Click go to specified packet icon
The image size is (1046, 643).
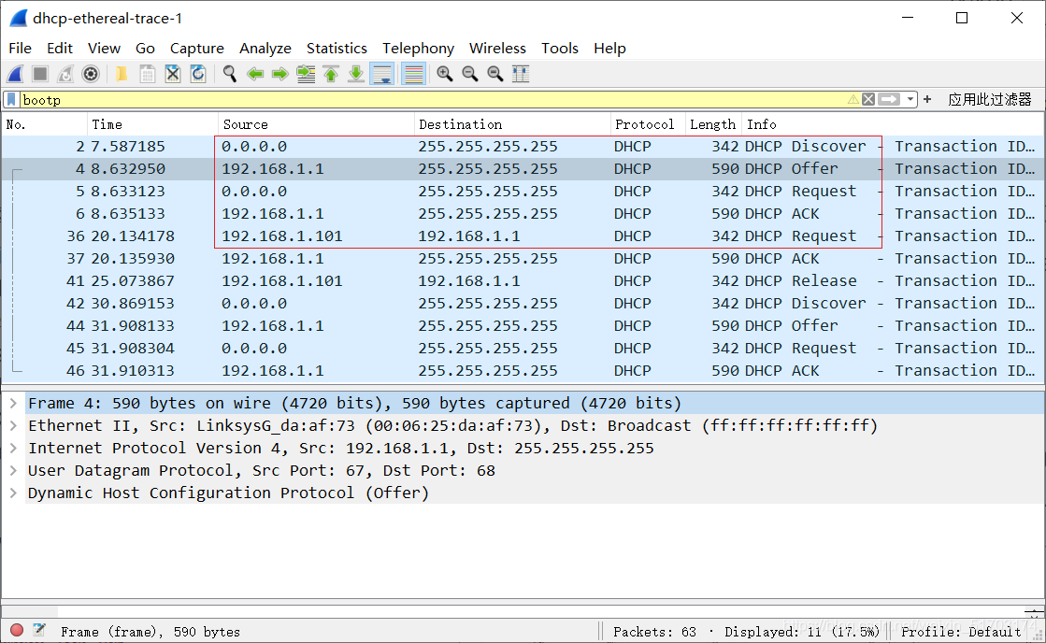[x=306, y=74]
